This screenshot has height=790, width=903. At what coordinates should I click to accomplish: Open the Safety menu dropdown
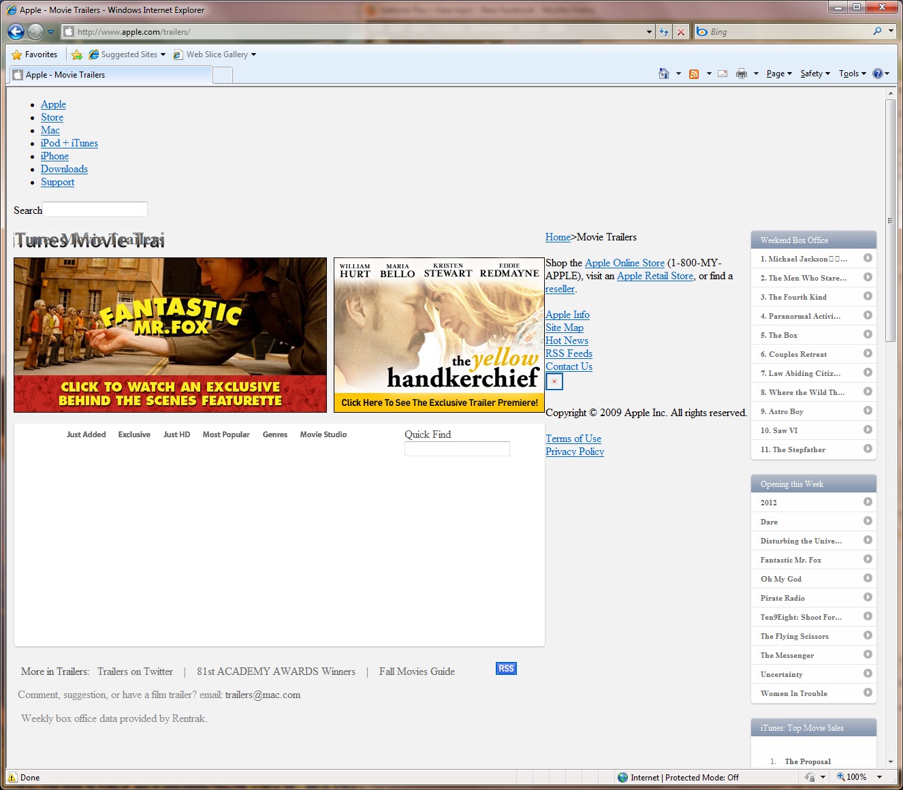[815, 74]
